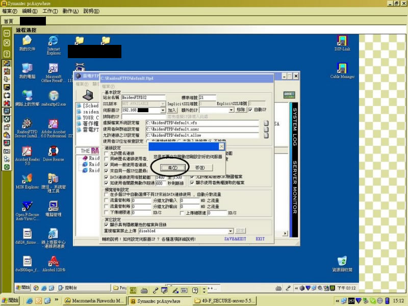Image resolution: width=408 pixels, height=306 pixels.
Task: Click browse icon beside default.allow path
Action: click(266, 135)
